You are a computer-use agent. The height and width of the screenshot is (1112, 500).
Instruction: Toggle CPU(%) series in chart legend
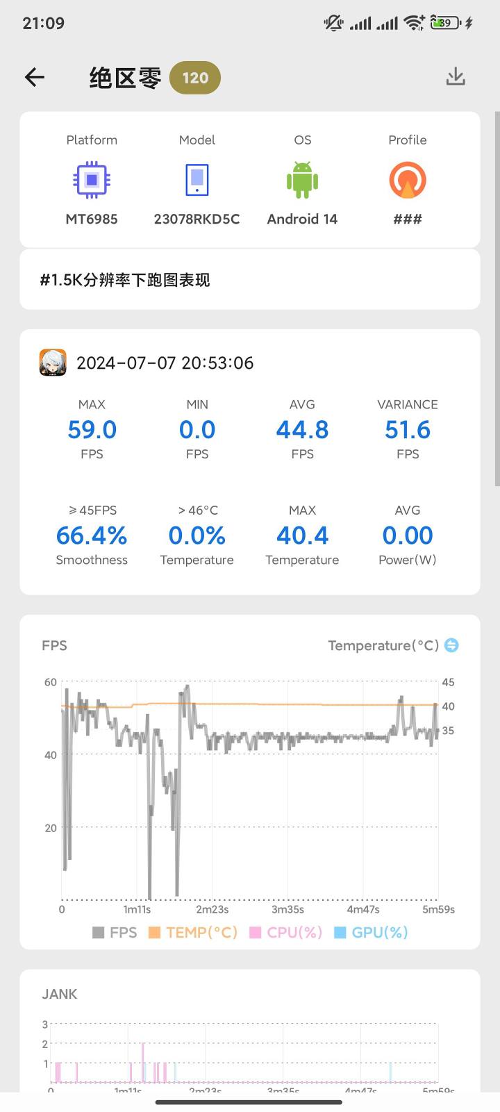point(285,932)
